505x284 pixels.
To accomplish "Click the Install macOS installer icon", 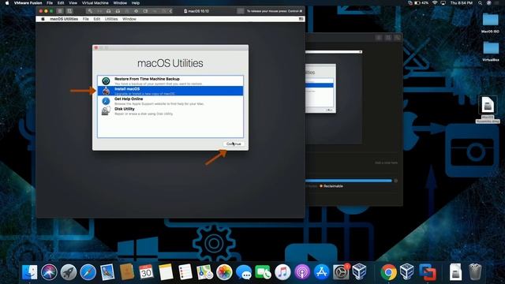I will (x=106, y=92).
